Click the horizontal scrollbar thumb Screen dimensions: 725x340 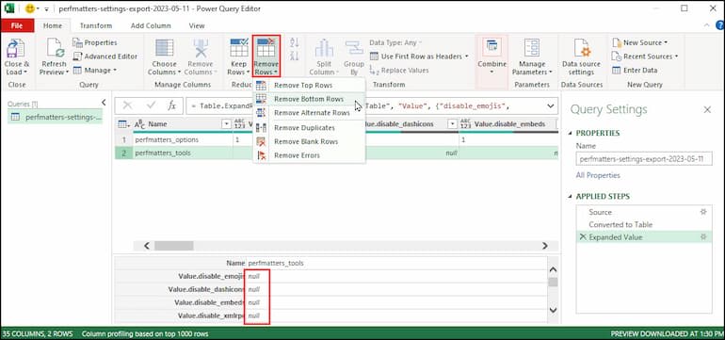click(174, 246)
